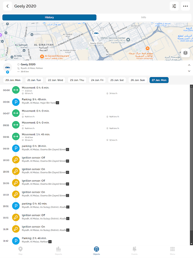
Task: Switch to the Info tab
Action: click(x=143, y=17)
